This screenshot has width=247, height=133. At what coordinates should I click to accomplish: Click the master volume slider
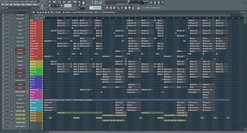42,5
